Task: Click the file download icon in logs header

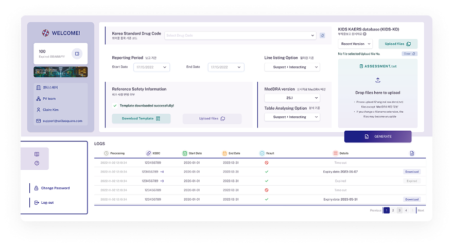Action: coord(412,153)
